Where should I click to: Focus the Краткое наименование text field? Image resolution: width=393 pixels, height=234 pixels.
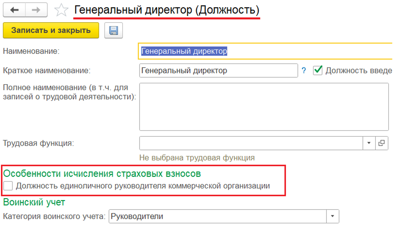point(219,71)
